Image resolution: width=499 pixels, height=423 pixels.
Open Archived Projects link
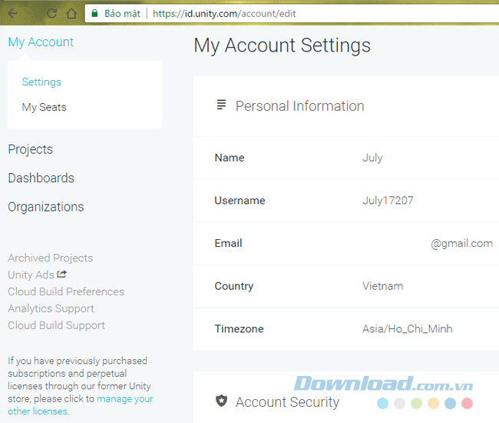tap(50, 258)
